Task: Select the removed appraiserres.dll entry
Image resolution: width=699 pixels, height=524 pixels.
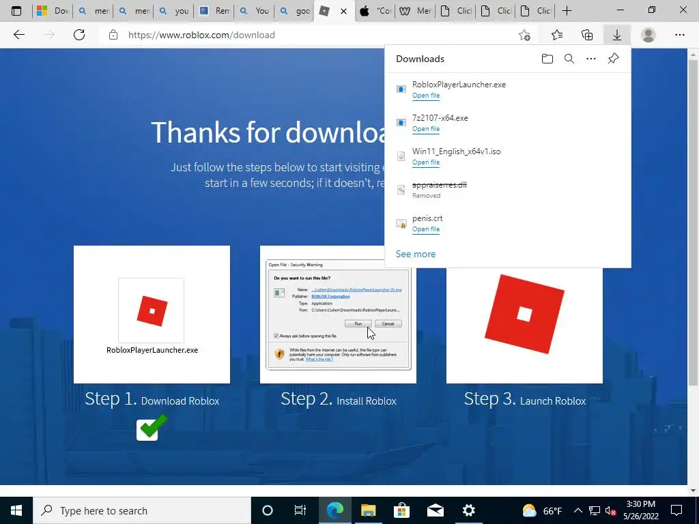Action: 508,190
